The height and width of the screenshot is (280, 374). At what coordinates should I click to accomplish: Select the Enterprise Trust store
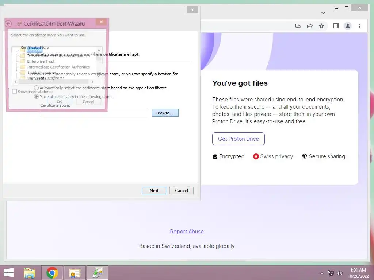pyautogui.click(x=41, y=61)
